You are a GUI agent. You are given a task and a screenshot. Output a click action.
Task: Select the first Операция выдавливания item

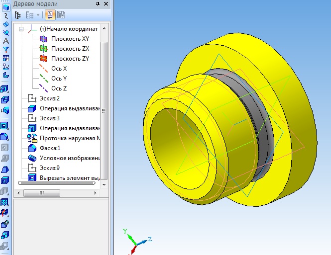[70, 108]
